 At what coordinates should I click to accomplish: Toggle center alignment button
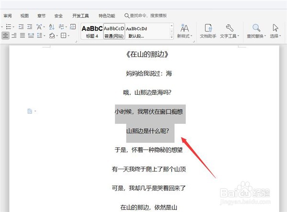click(x=5, y=35)
